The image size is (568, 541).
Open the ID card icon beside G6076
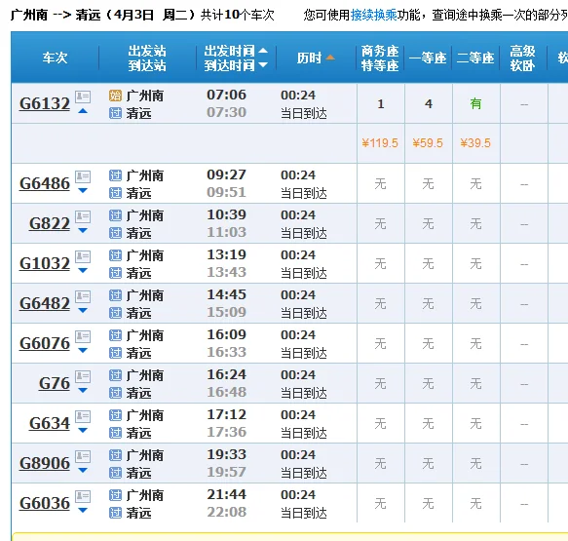pyautogui.click(x=83, y=336)
